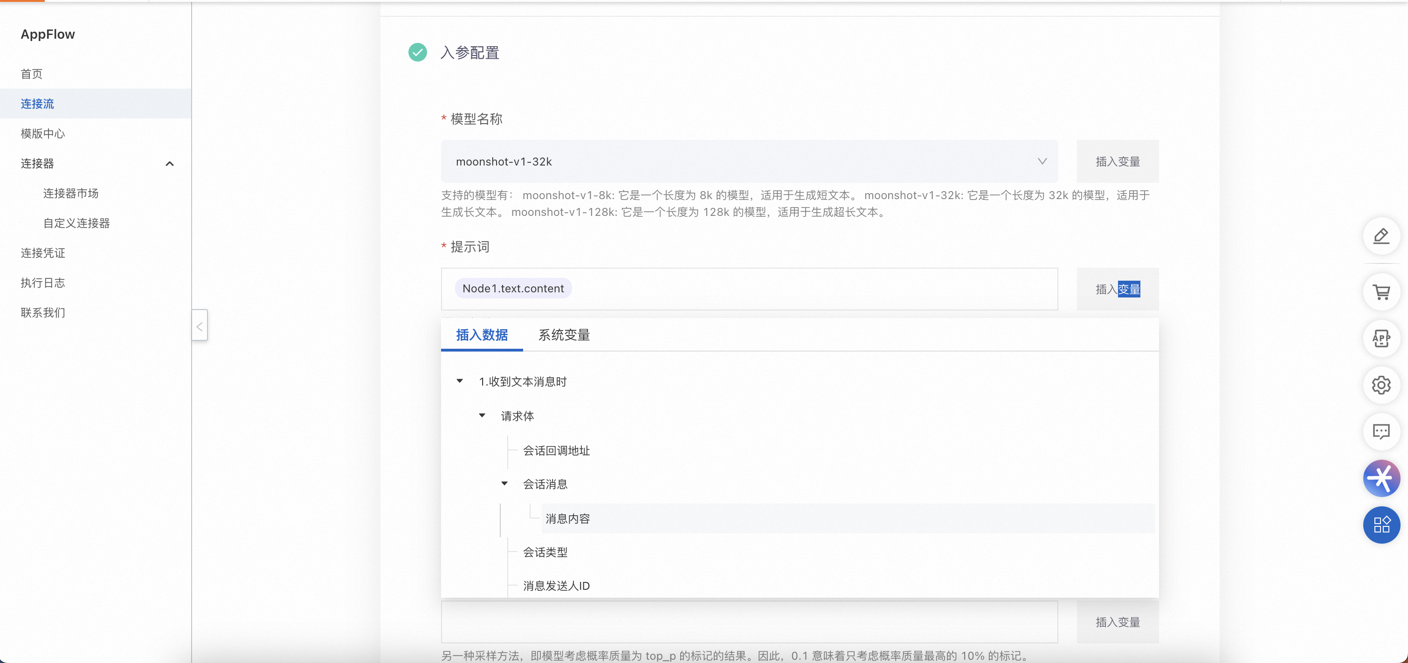1408x663 pixels.
Task: Collapse the 1.收到文本消息时 tree node
Action: click(460, 381)
